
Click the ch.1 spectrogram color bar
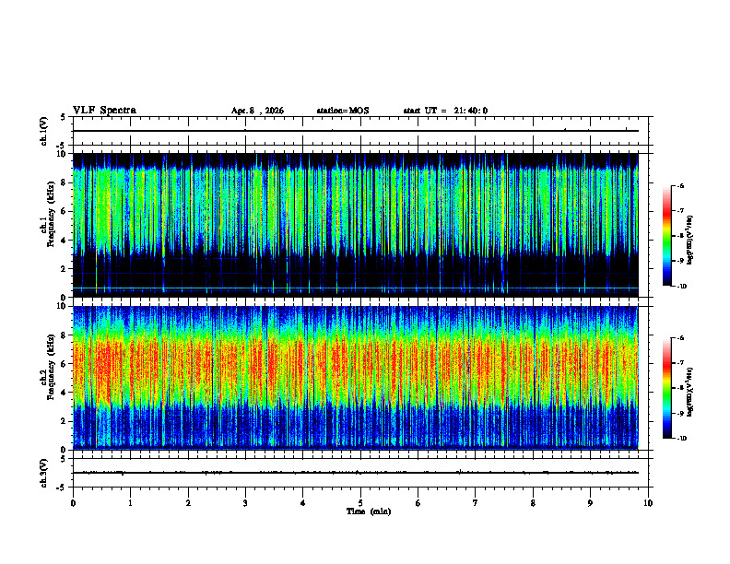[667, 236]
